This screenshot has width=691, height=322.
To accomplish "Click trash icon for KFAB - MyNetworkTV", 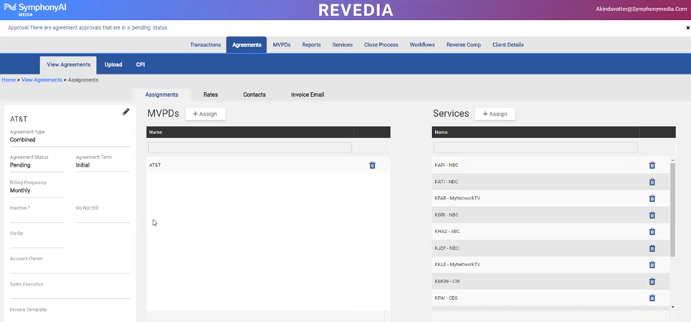I will tap(652, 198).
